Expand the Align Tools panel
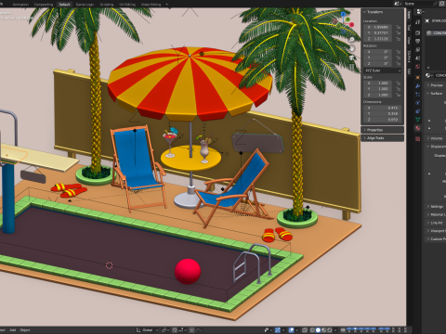Image resolution: width=446 pixels, height=334 pixels. pos(382,138)
